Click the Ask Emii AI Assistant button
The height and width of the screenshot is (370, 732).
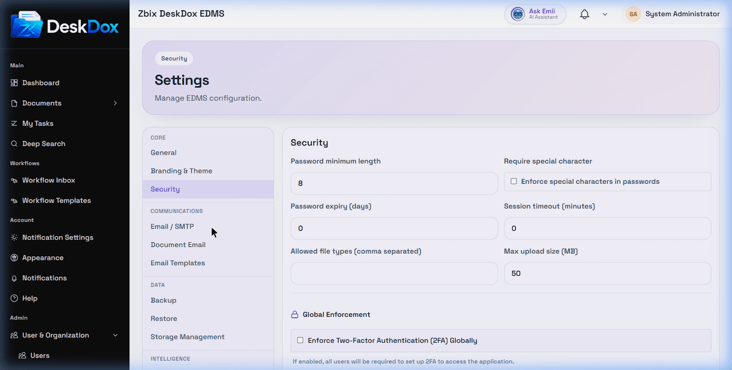coord(535,14)
